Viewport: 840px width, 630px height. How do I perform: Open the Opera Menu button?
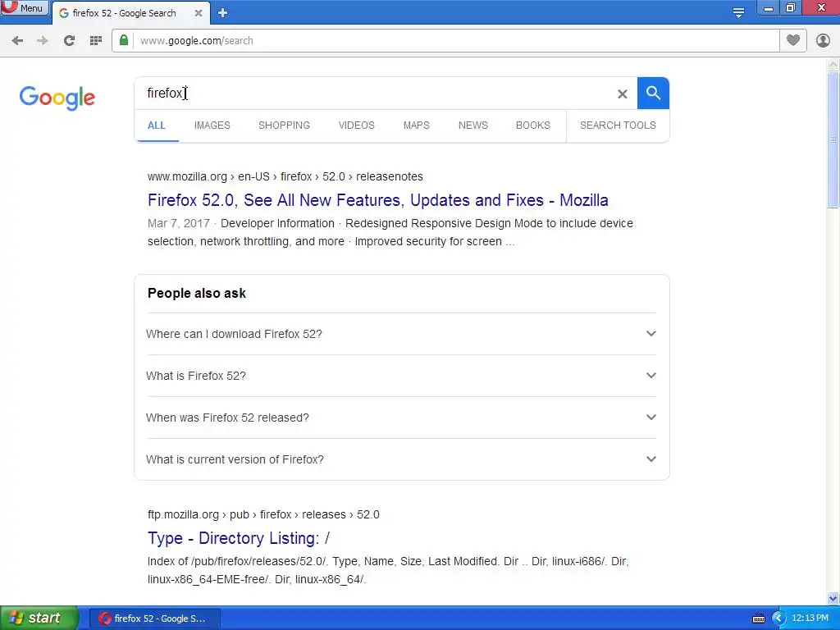24,8
